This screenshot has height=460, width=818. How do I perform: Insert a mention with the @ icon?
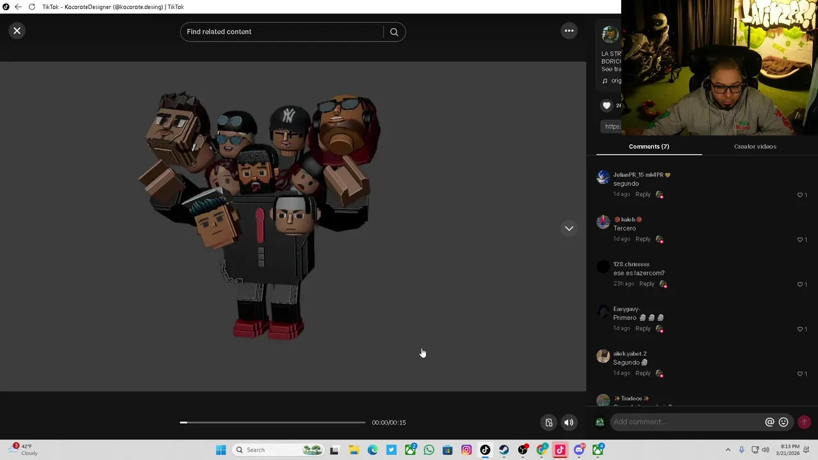pos(769,422)
